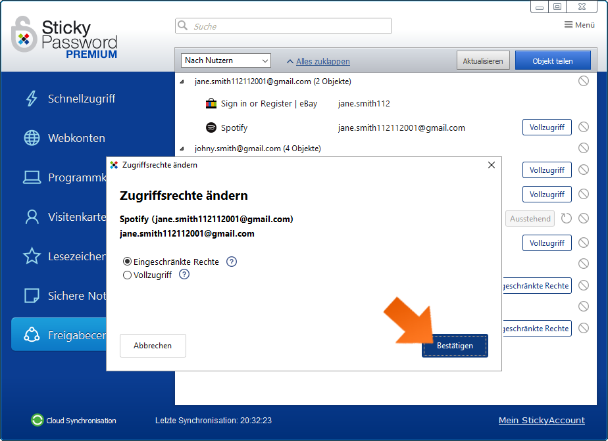Click the retry icon beside Ausstehend
The image size is (608, 441).
[566, 218]
